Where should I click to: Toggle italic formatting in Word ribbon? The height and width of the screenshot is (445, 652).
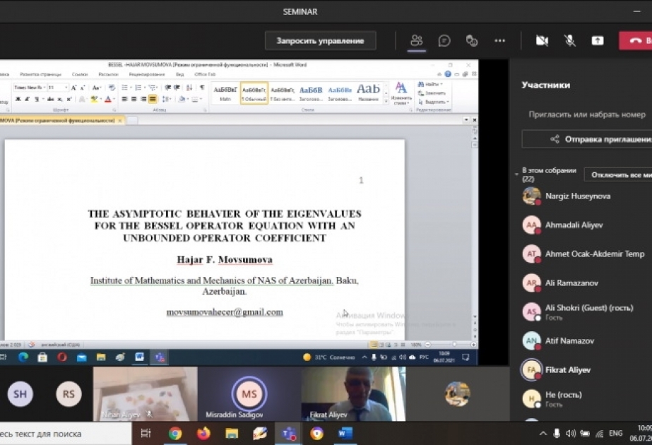click(27, 99)
